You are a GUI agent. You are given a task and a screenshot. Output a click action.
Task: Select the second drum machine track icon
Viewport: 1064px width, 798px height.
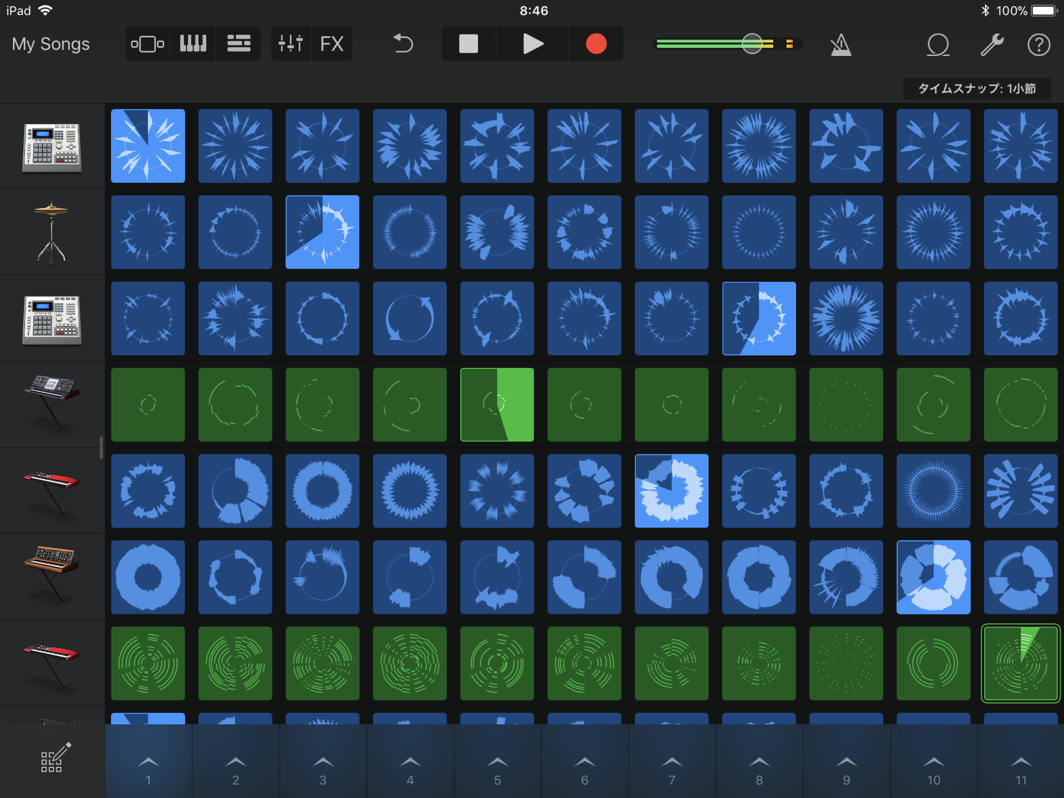(52, 320)
